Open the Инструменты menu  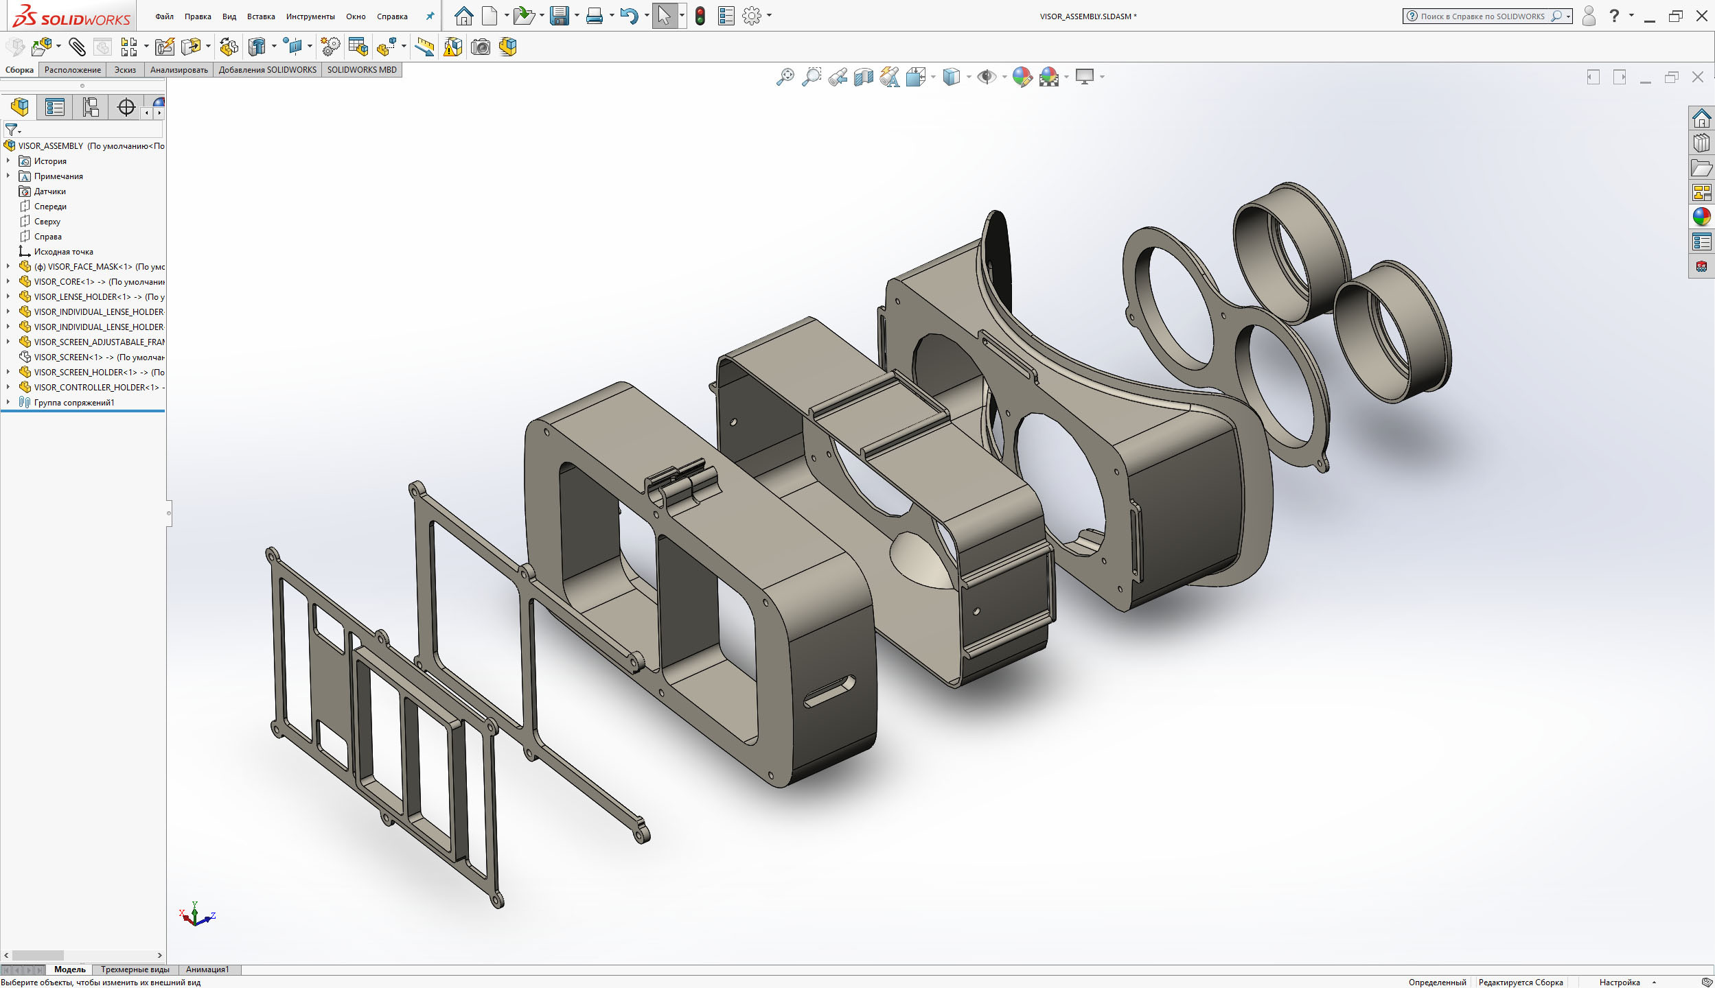click(310, 16)
